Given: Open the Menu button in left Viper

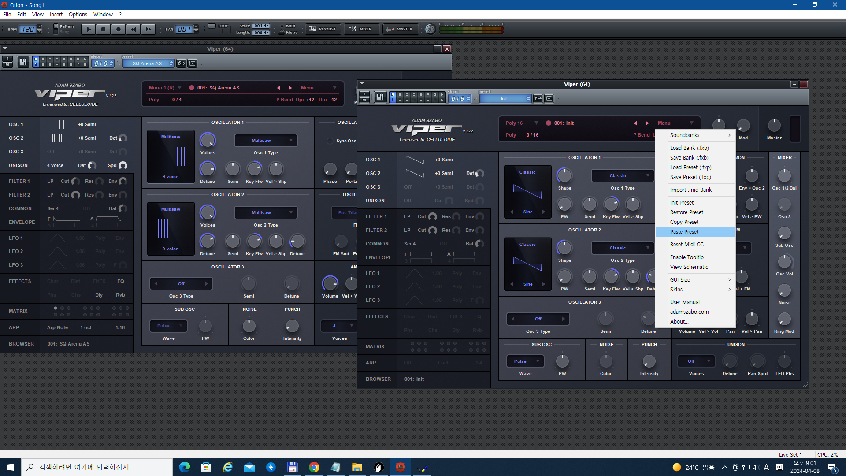Looking at the screenshot, I should coord(318,88).
